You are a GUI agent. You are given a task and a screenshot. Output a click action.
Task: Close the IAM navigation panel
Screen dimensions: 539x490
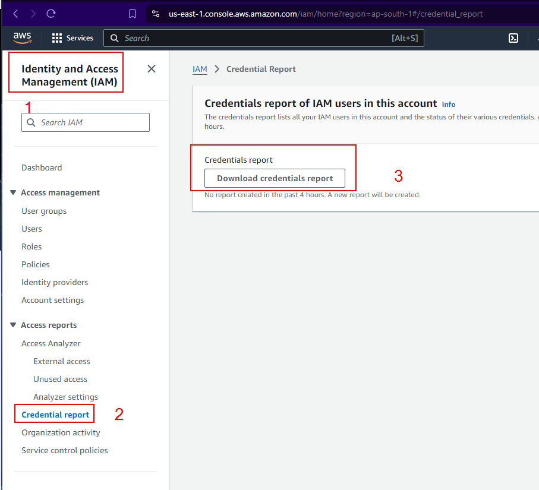click(152, 69)
